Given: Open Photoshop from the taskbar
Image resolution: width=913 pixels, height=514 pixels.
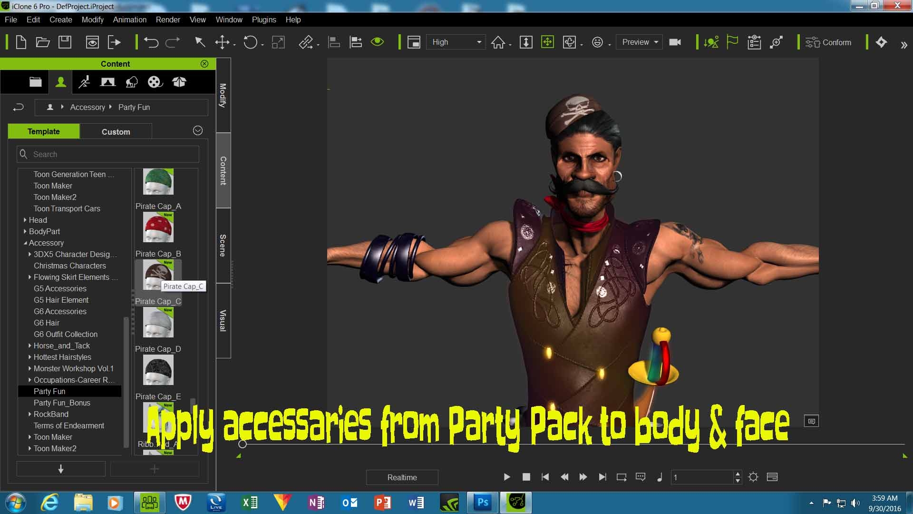Looking at the screenshot, I should point(483,502).
